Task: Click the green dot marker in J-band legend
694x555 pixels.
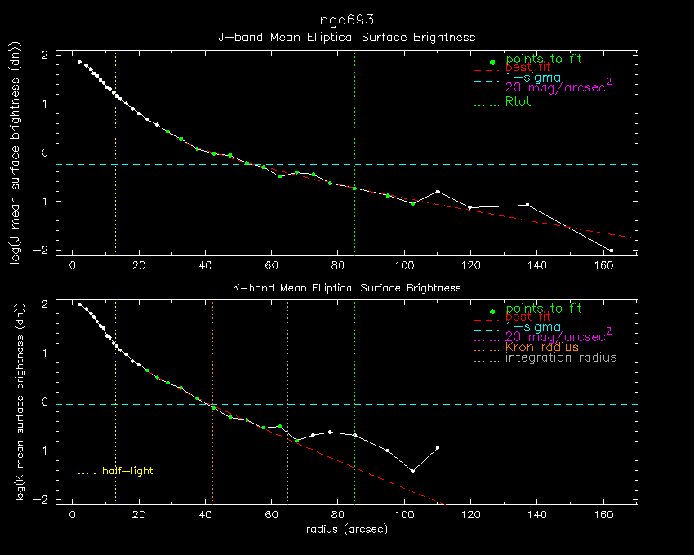Action: click(492, 63)
